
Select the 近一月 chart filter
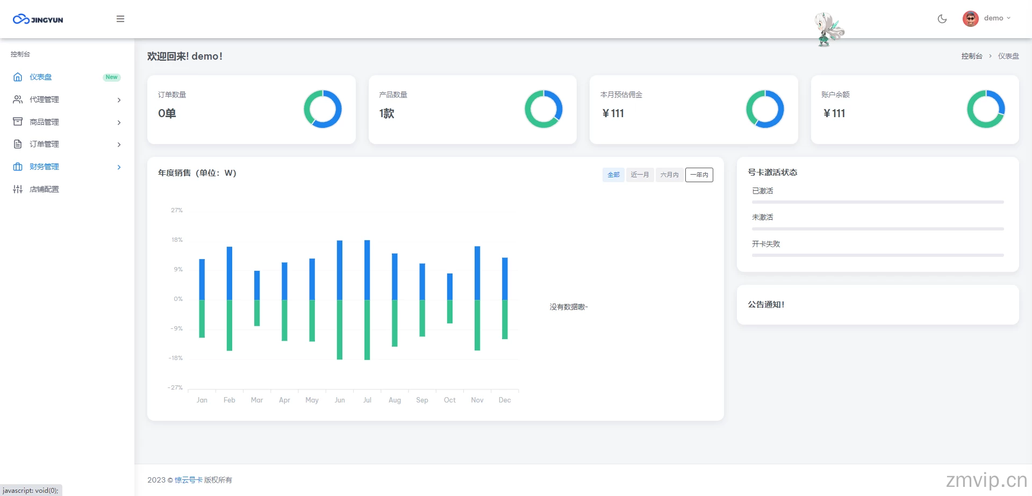640,175
